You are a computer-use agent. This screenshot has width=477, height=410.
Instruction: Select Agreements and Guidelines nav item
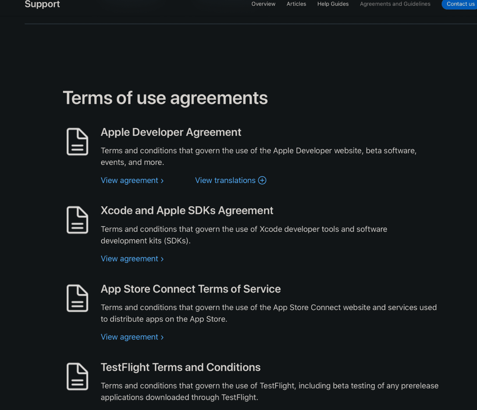pyautogui.click(x=395, y=4)
